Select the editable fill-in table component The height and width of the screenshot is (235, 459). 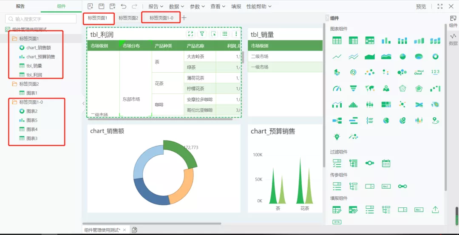pos(337,210)
